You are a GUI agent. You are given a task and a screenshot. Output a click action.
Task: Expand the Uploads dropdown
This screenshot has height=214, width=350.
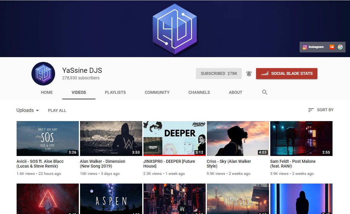tap(28, 110)
